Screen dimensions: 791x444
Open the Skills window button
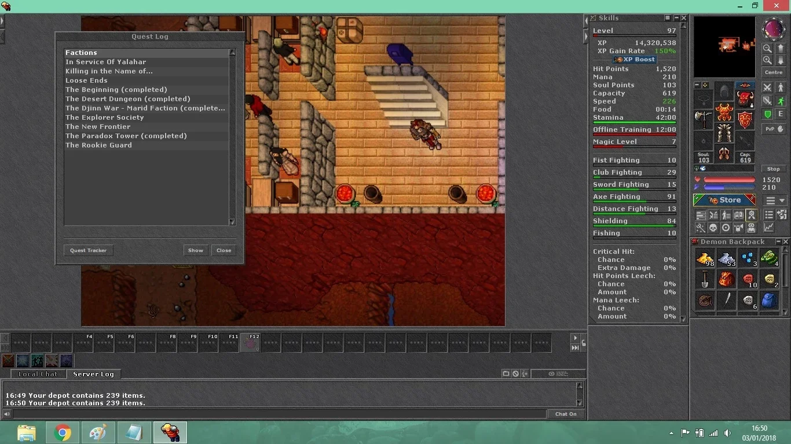701,215
